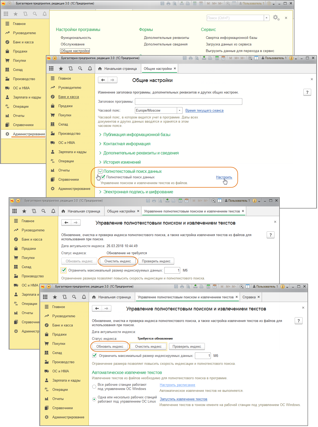Close the Справка tab using its x icon

tap(259, 297)
